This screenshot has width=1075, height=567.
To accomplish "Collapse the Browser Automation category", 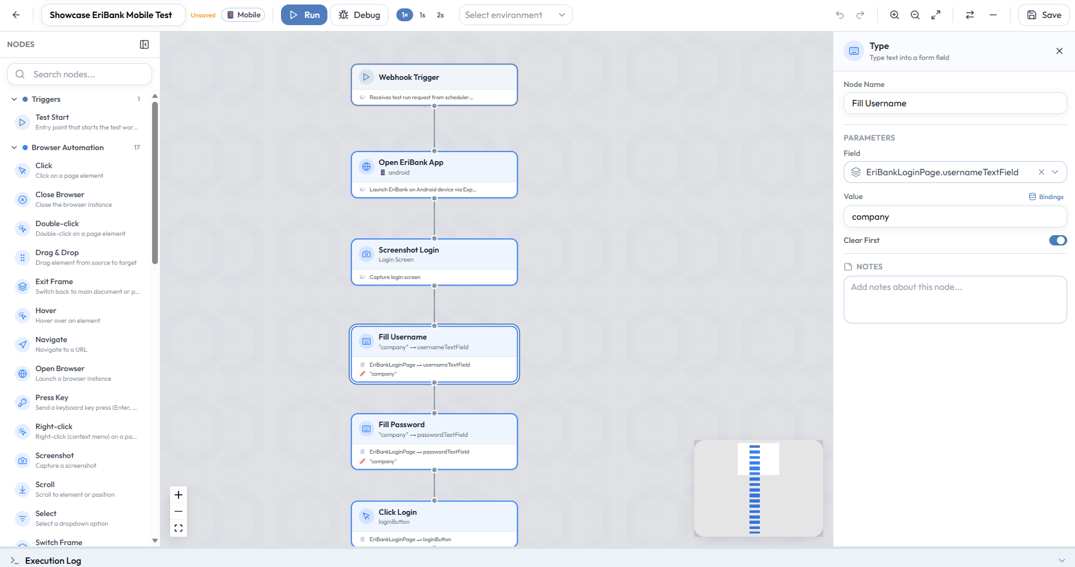I will point(14,148).
